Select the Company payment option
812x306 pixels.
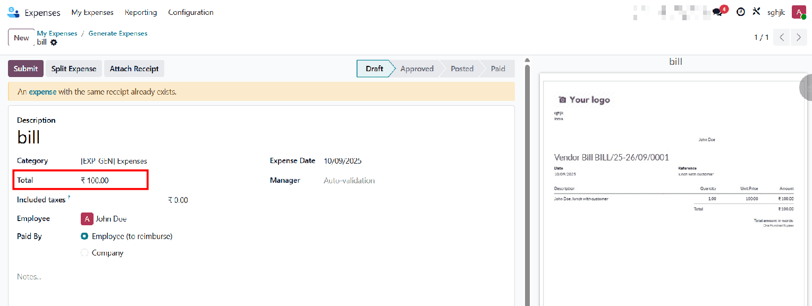pos(84,252)
